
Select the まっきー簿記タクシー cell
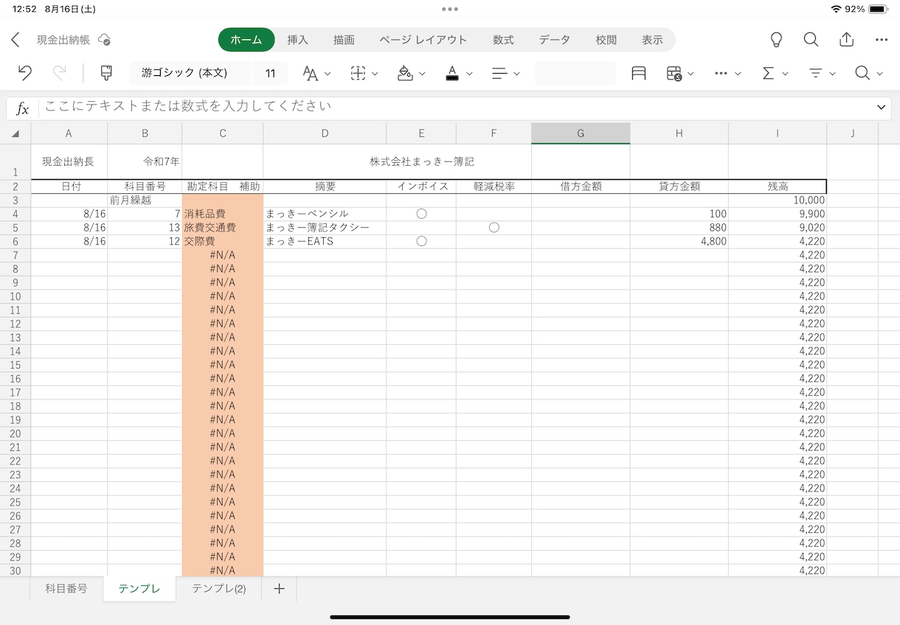click(325, 228)
